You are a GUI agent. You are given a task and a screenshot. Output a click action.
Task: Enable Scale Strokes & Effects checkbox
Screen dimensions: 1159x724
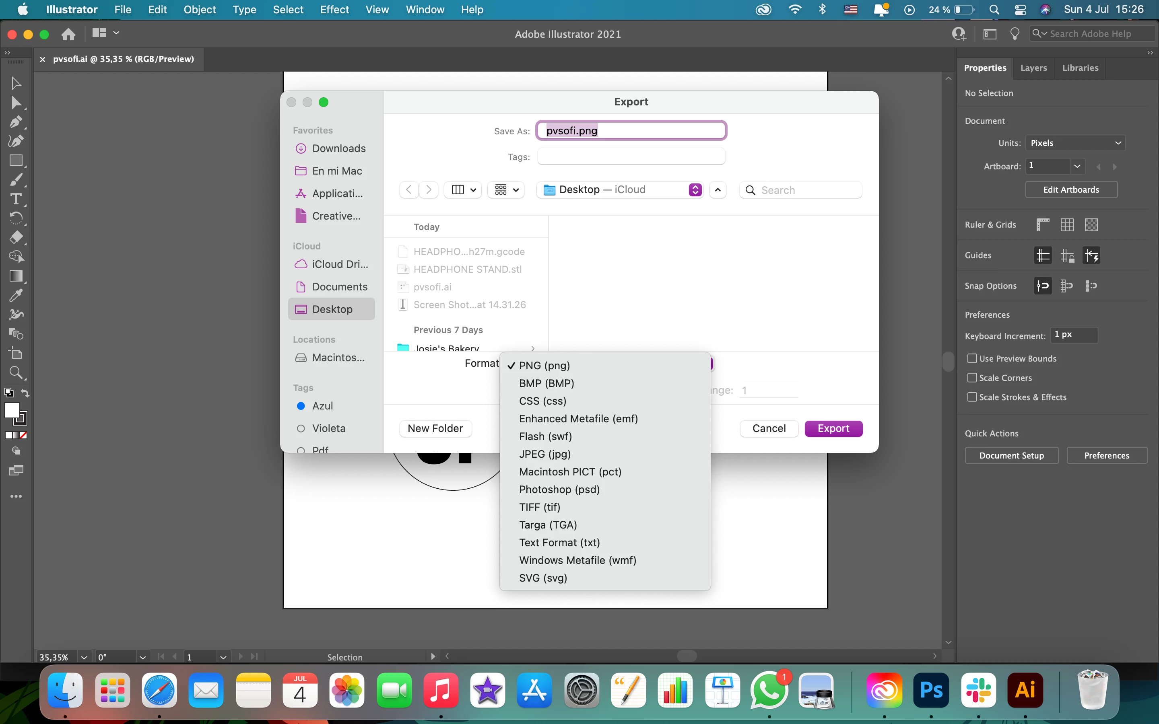click(972, 397)
